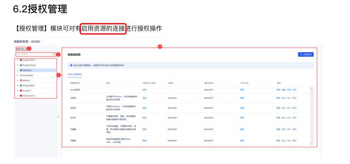Click the 6.2授权管理 section heading
Viewport: 350px width, 164px height.
40,10
